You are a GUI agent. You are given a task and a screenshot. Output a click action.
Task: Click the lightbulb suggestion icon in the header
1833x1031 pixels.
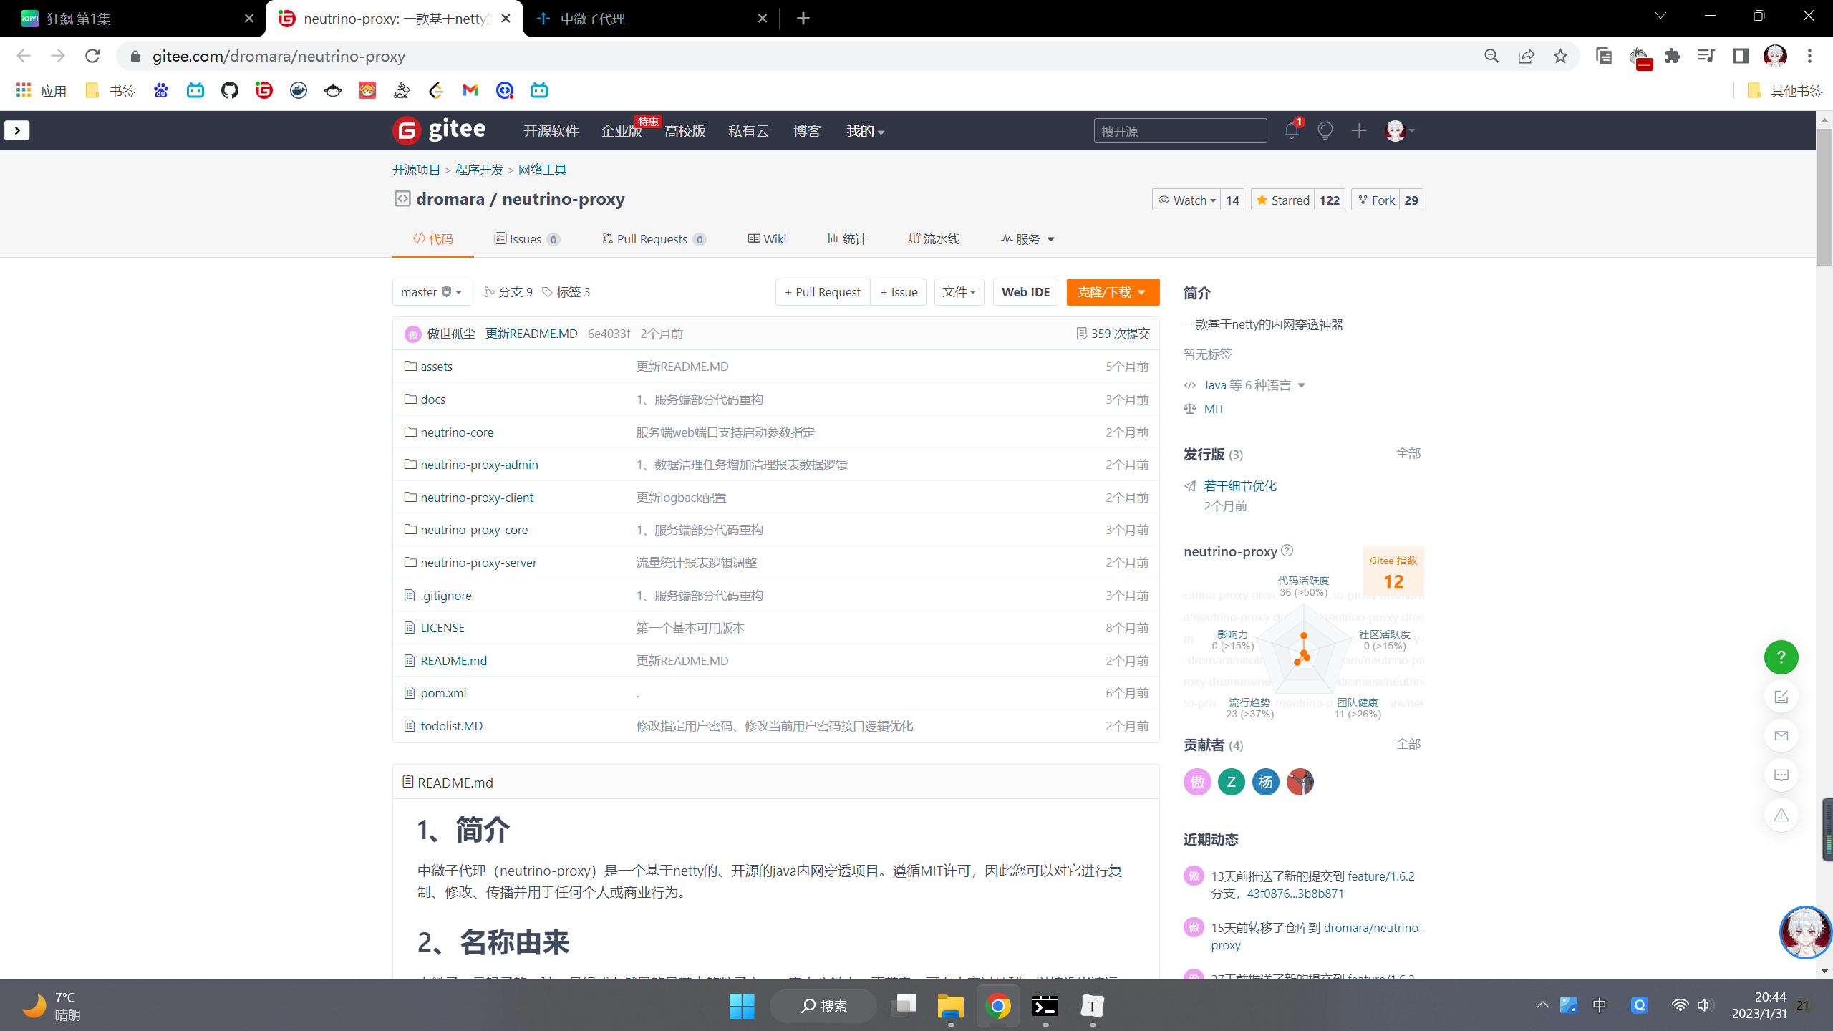coord(1325,130)
